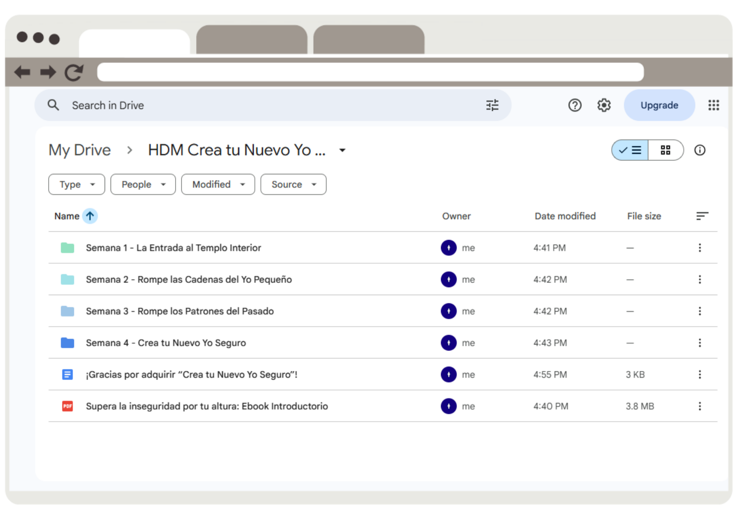Switch to grid layout view
The image size is (738, 521).
coord(665,150)
